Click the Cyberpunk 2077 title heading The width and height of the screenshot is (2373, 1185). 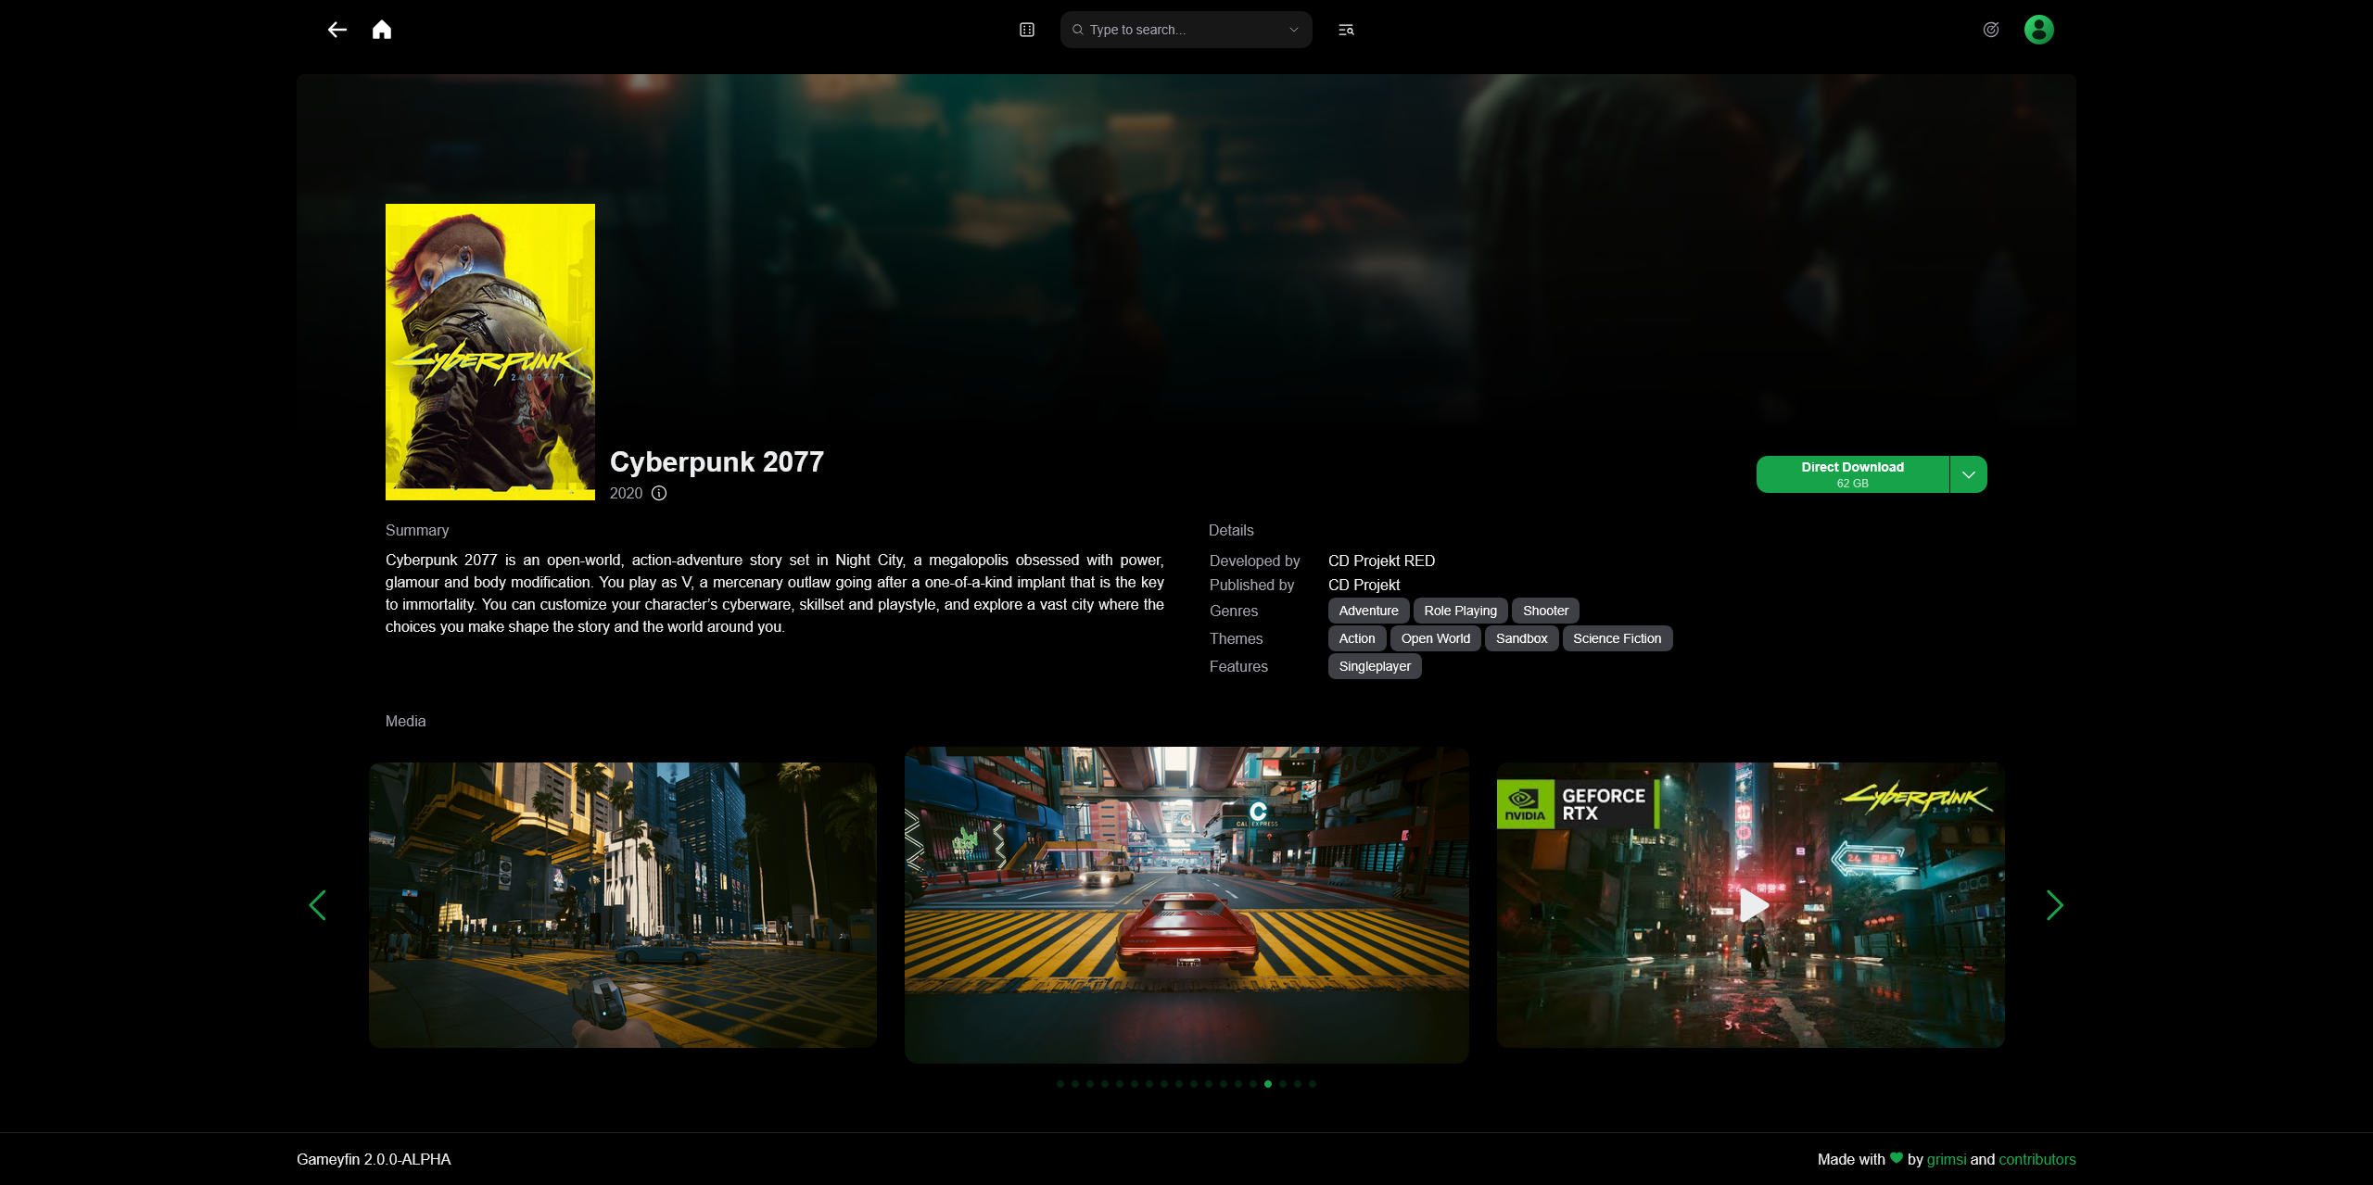(717, 461)
